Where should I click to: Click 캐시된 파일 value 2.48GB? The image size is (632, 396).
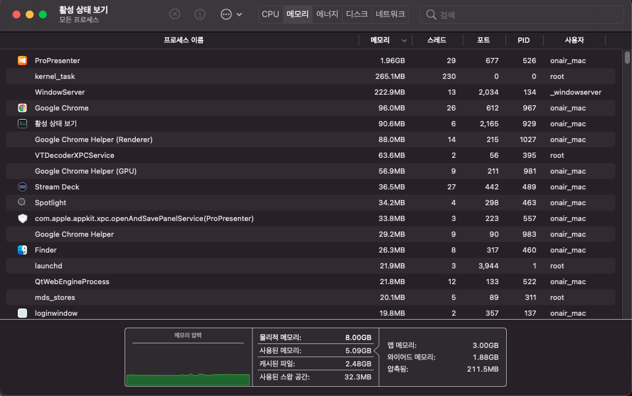(358, 364)
